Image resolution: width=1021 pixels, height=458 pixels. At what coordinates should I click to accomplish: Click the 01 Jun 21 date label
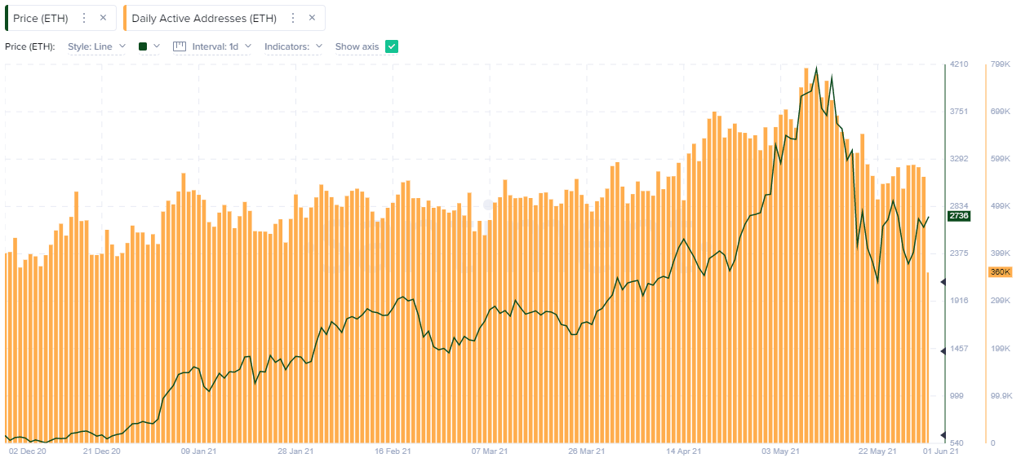tap(940, 450)
